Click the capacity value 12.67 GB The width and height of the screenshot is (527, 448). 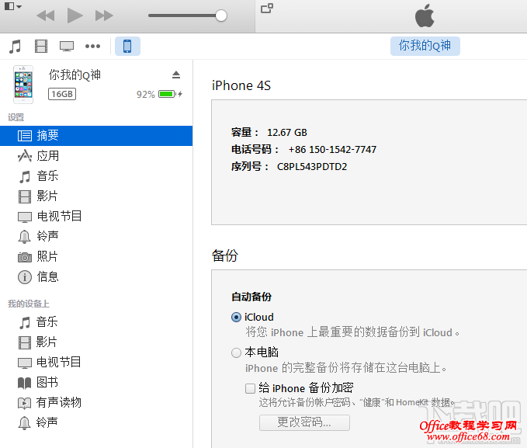click(x=287, y=133)
